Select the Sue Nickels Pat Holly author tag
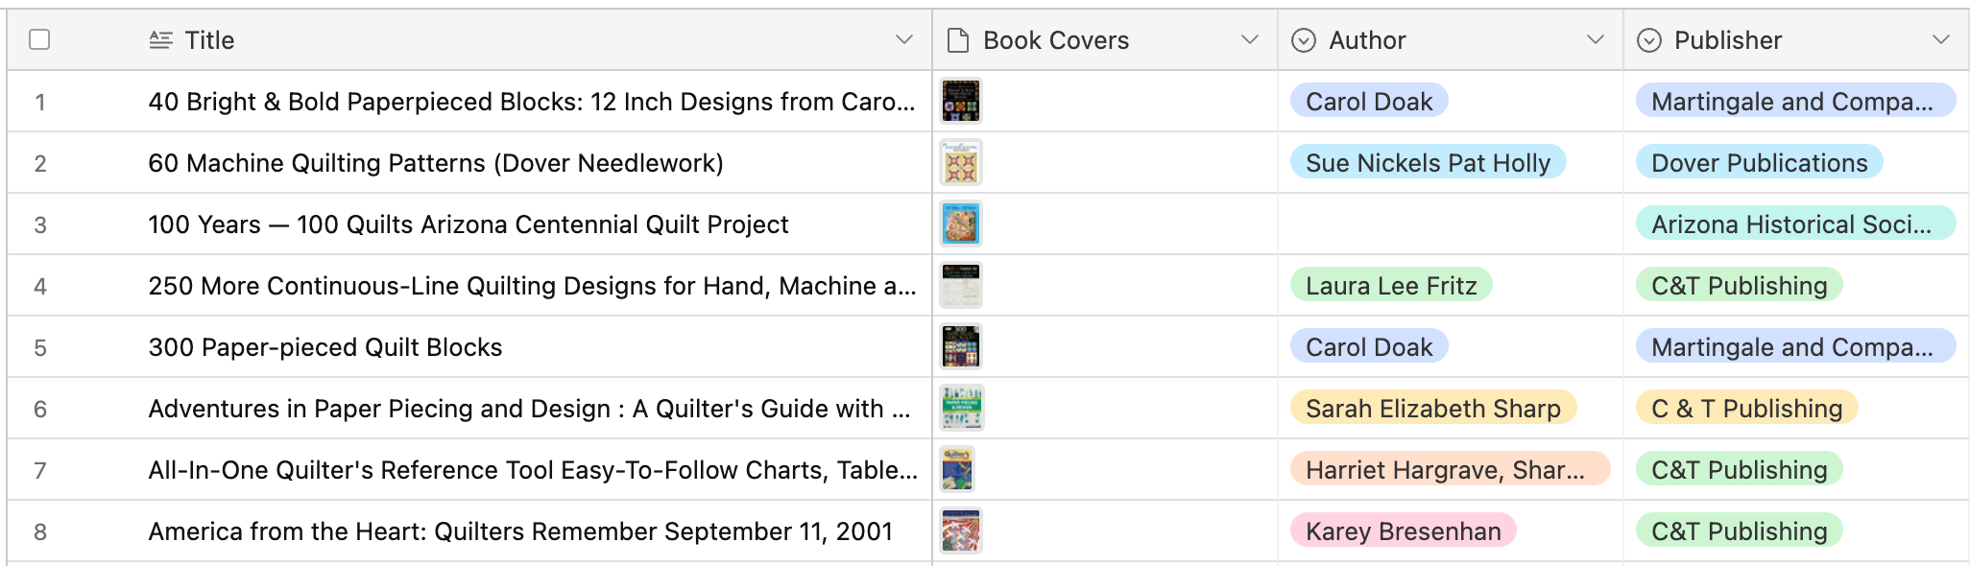1970x566 pixels. point(1428,162)
